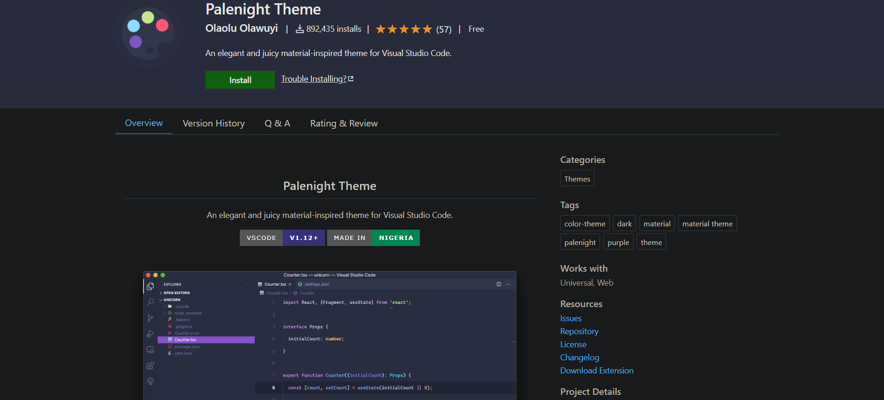Screen dimensions: 884x400
Task: Click the Explorer icon in the activity bar
Action: pyautogui.click(x=150, y=286)
